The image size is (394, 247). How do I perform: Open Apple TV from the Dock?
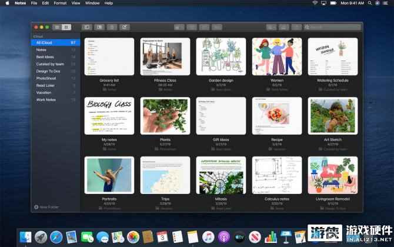(239, 237)
